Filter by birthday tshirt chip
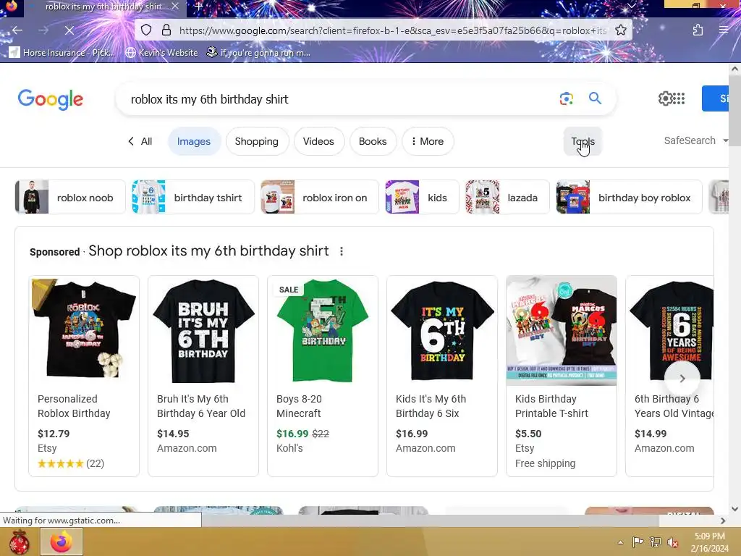The image size is (741, 556). click(x=193, y=197)
